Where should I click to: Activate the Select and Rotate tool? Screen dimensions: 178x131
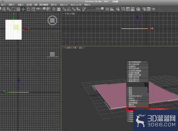pos(28,9)
